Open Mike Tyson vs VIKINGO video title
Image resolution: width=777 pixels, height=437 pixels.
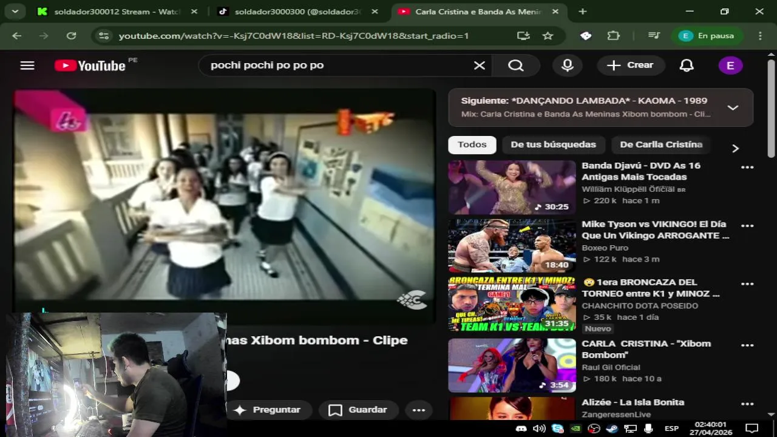pos(656,229)
